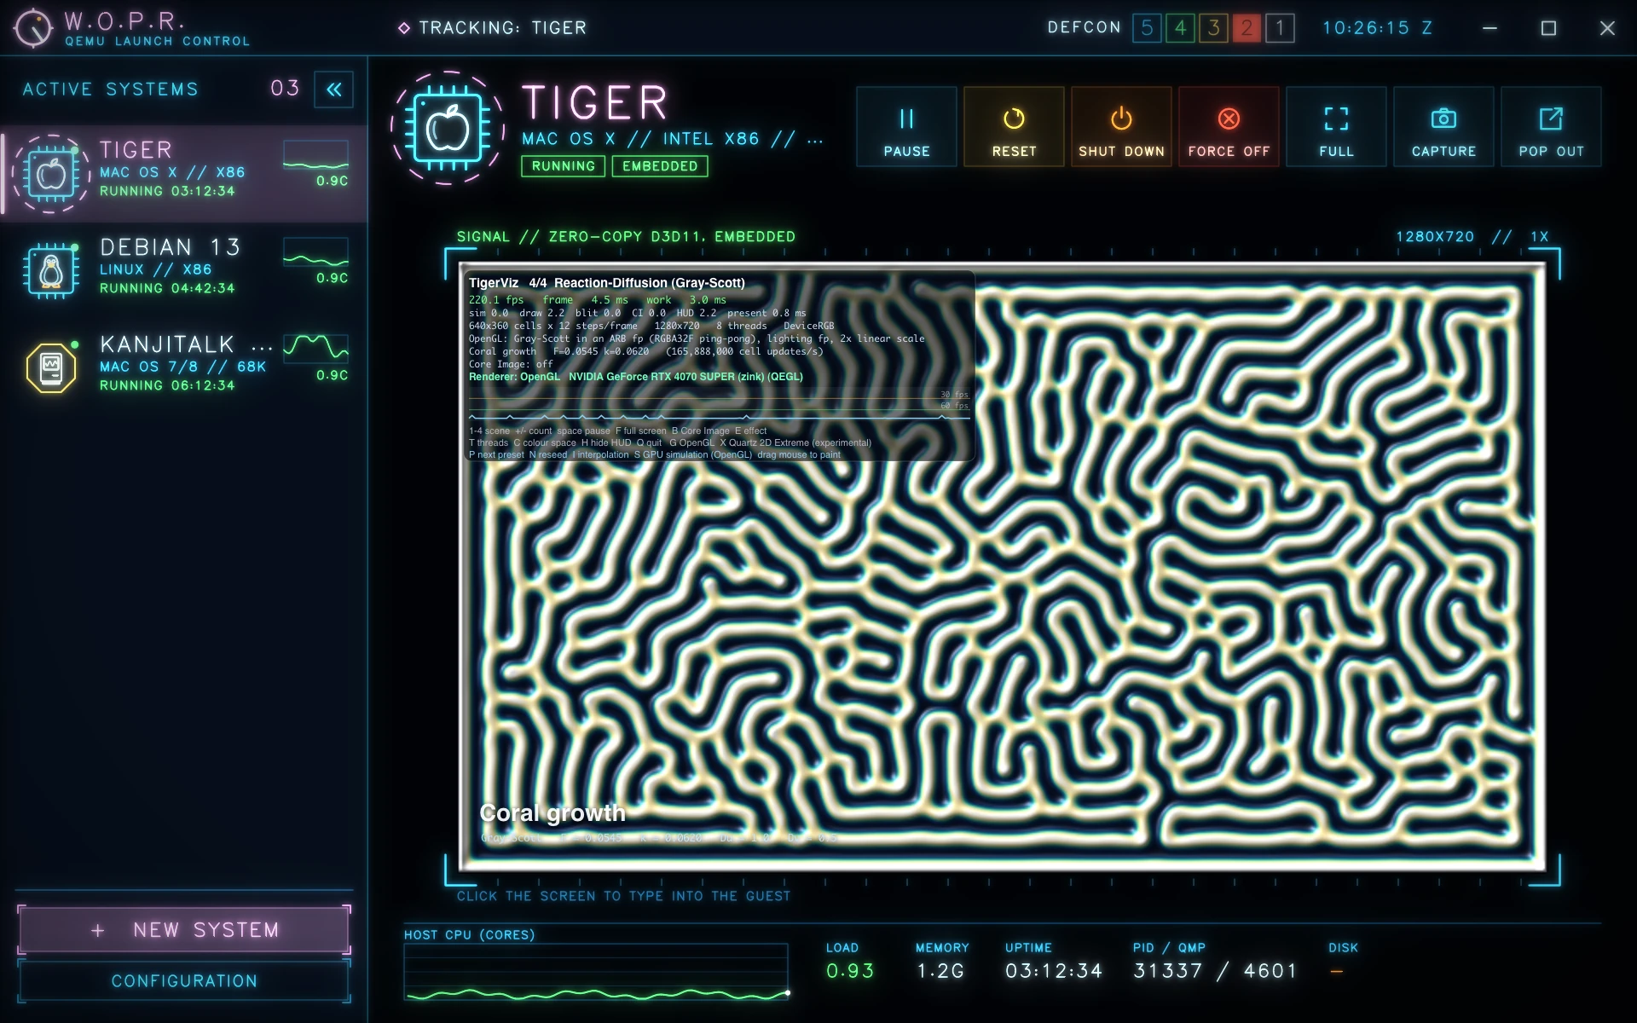Click the Debian penguin chip icon
This screenshot has width=1637, height=1023.
51,271
